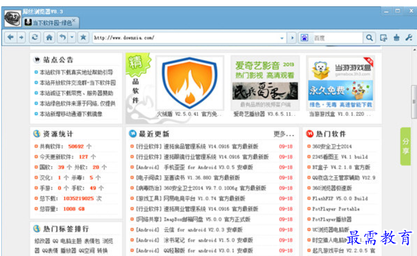Image resolution: width=417 pixels, height=256 pixels.
Task: Click 当游游戏盒 V1.0.1.220 link
Action: (x=339, y=114)
